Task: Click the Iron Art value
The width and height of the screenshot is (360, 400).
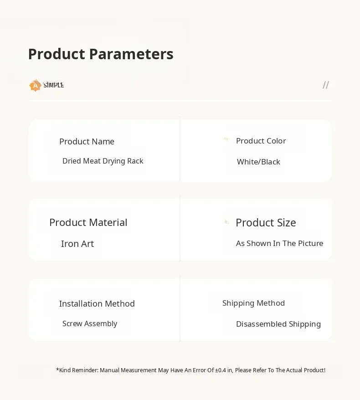Action: [77, 244]
